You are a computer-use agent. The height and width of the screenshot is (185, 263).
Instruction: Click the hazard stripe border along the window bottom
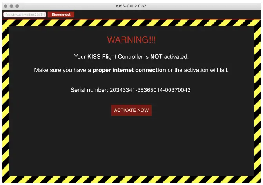(131, 180)
